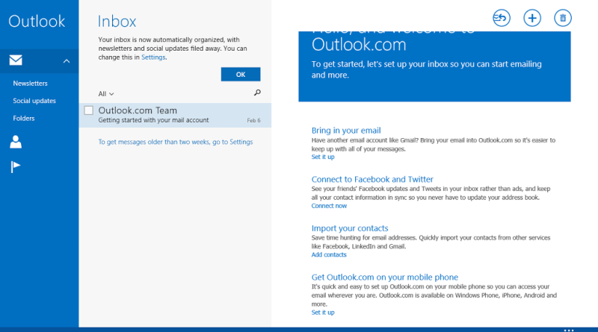Click Settings link in inbox notice

coord(153,57)
